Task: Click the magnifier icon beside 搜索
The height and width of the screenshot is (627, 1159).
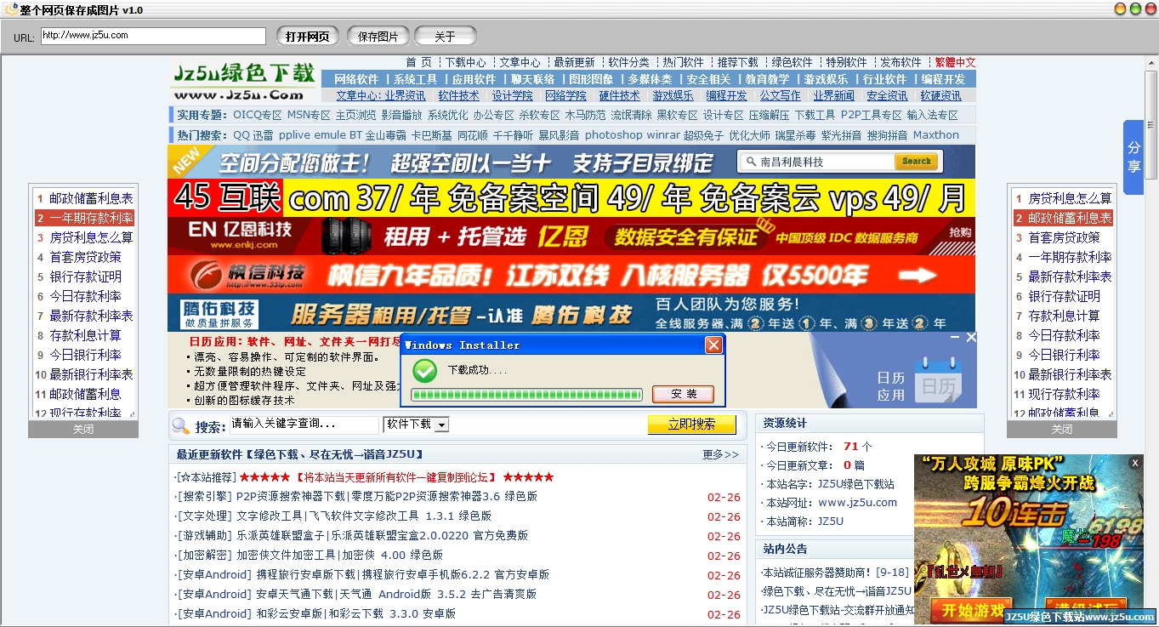Action: pyautogui.click(x=180, y=425)
